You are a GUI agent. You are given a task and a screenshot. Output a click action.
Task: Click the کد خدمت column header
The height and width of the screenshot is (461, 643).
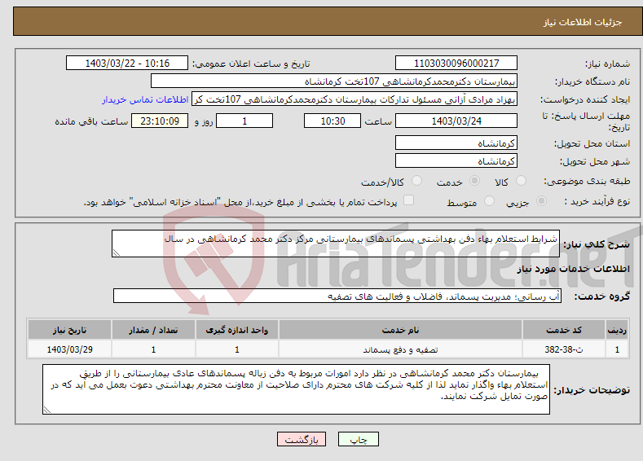click(564, 330)
